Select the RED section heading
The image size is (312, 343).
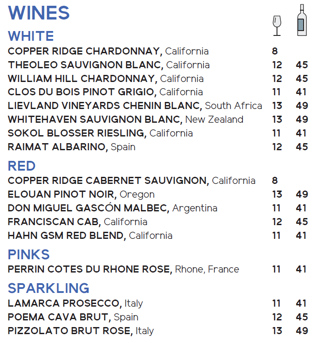(22, 166)
